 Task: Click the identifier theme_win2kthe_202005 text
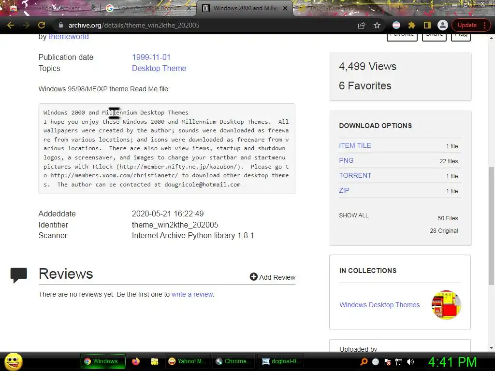tap(175, 225)
